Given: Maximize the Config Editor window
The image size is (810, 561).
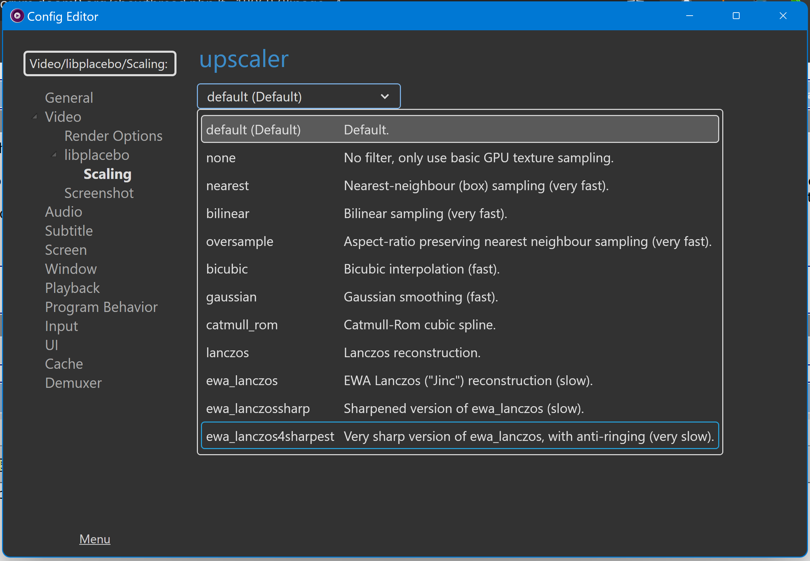Looking at the screenshot, I should click(736, 16).
